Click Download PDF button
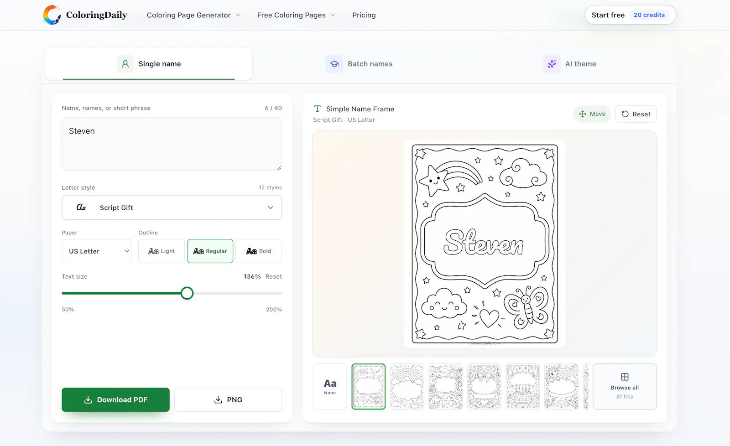The width and height of the screenshot is (730, 446). click(x=115, y=400)
